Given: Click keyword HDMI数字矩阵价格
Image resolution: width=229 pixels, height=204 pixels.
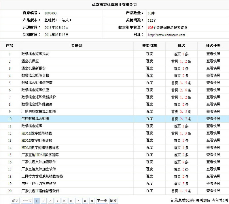Looking at the screenshot, I should pyautogui.click(x=37, y=140).
